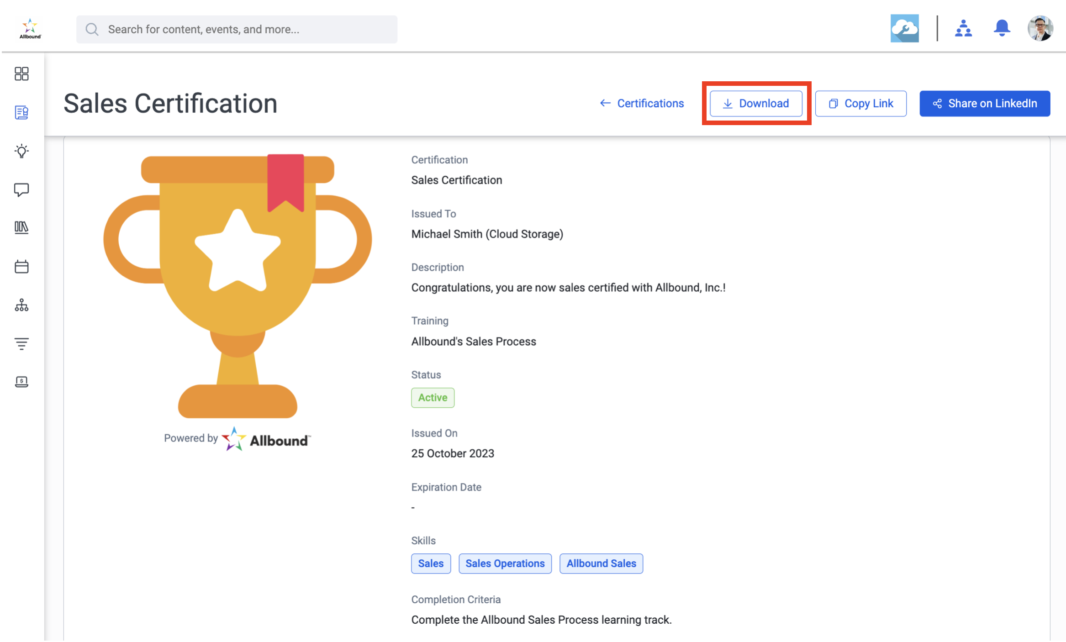
Task: Click the Active status badge
Action: pyautogui.click(x=433, y=398)
